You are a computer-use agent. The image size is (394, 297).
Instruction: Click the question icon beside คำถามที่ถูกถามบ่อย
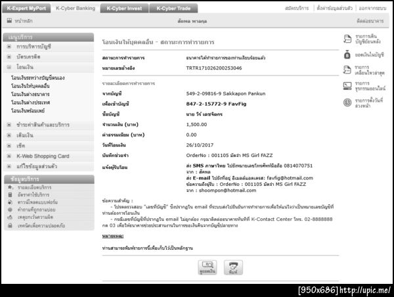[10, 210]
